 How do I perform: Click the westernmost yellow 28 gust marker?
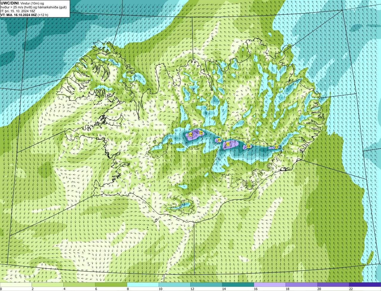190,135
